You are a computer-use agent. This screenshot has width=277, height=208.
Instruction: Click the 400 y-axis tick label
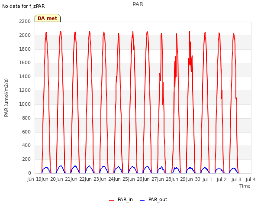pos(26,146)
